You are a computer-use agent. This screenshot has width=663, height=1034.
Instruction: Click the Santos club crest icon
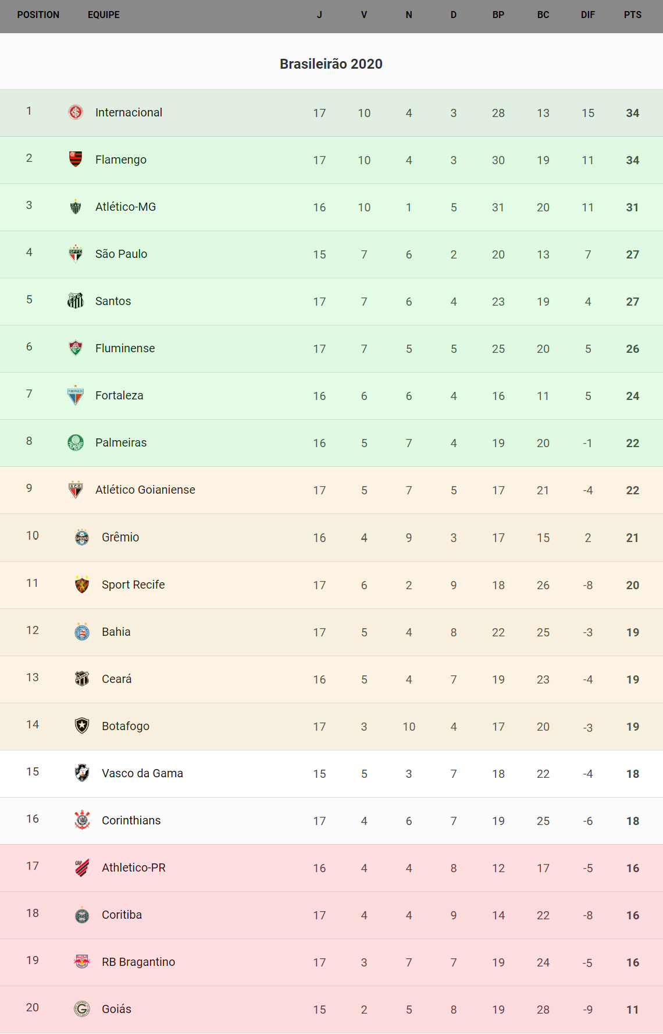76,300
